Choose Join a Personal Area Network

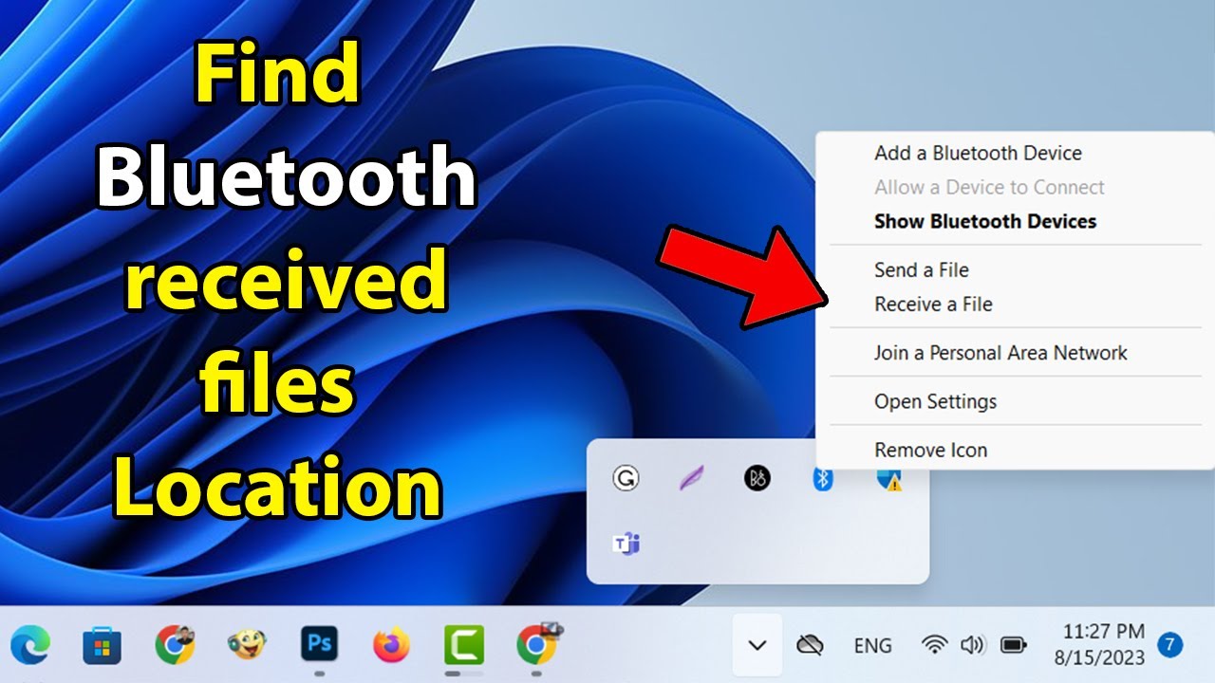click(1000, 352)
